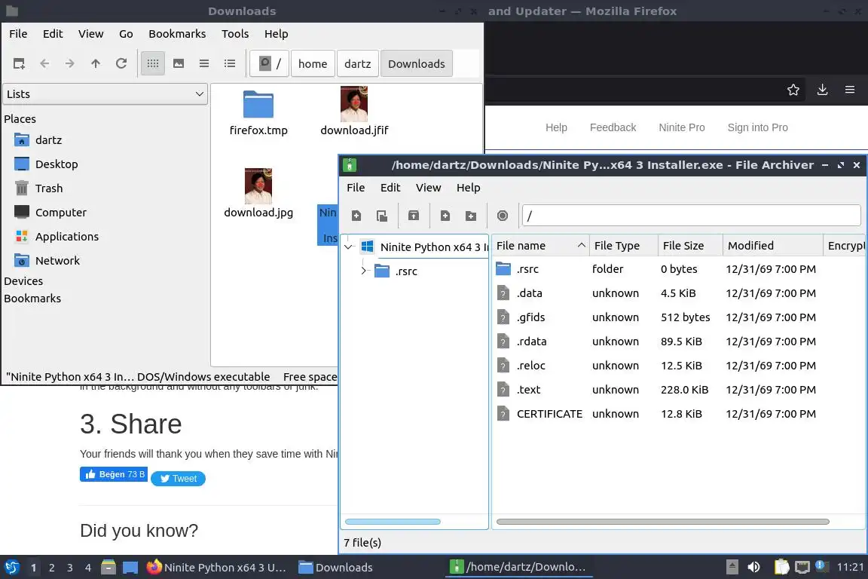868x579 pixels.
Task: Click volume icon in system tray
Action: [753, 567]
